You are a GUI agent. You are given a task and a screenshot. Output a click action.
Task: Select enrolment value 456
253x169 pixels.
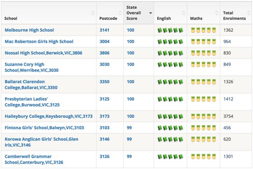227,128
